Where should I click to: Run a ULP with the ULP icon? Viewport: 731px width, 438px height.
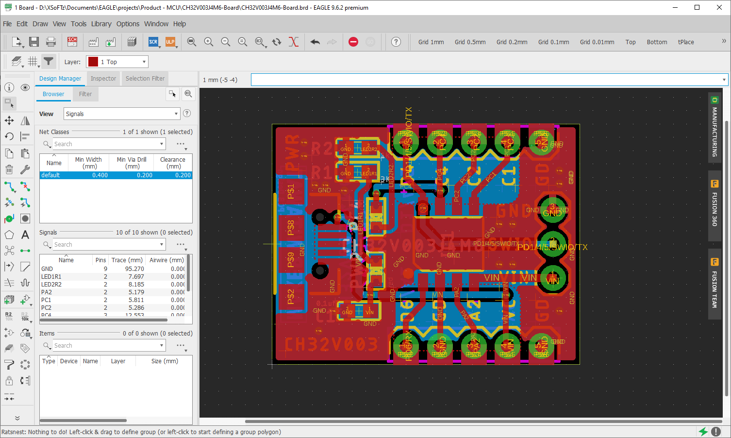[170, 42]
